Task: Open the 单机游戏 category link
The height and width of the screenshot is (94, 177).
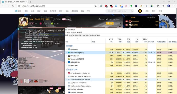Action: pyautogui.click(x=53, y=11)
